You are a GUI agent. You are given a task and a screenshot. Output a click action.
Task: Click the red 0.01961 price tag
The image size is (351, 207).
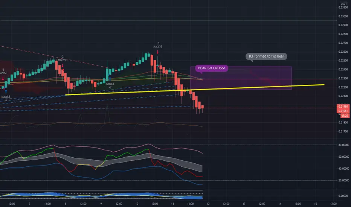pos(343,111)
